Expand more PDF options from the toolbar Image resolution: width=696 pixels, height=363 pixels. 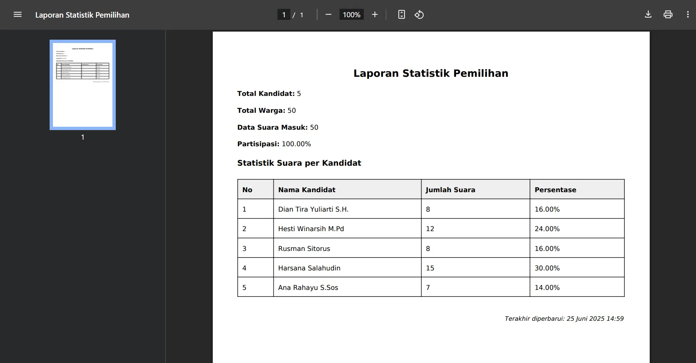point(688,14)
